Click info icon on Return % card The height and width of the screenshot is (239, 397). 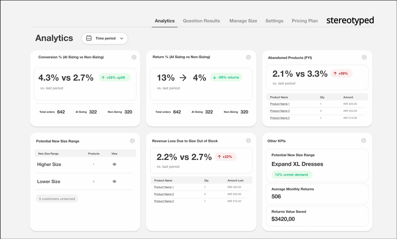(x=248, y=57)
